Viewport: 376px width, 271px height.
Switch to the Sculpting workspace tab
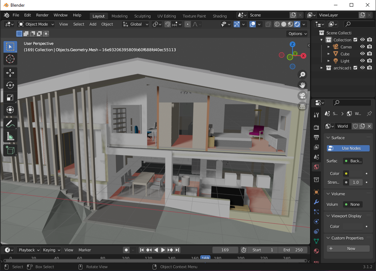[142, 16]
